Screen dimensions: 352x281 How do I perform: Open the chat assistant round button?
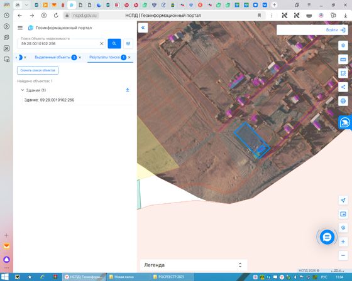click(x=327, y=237)
